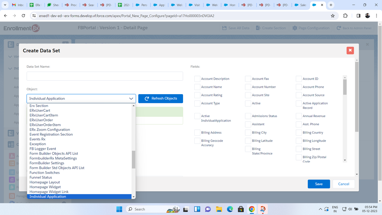The height and width of the screenshot is (215, 382).
Task: Choose Homepage Widget Link option
Action: pos(49,192)
